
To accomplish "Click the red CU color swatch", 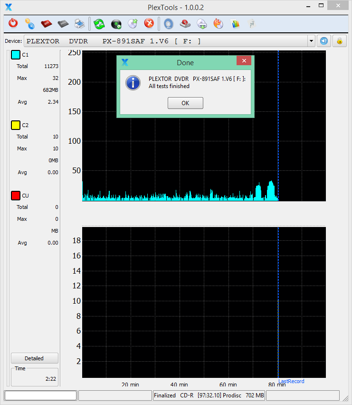I will [x=16, y=196].
